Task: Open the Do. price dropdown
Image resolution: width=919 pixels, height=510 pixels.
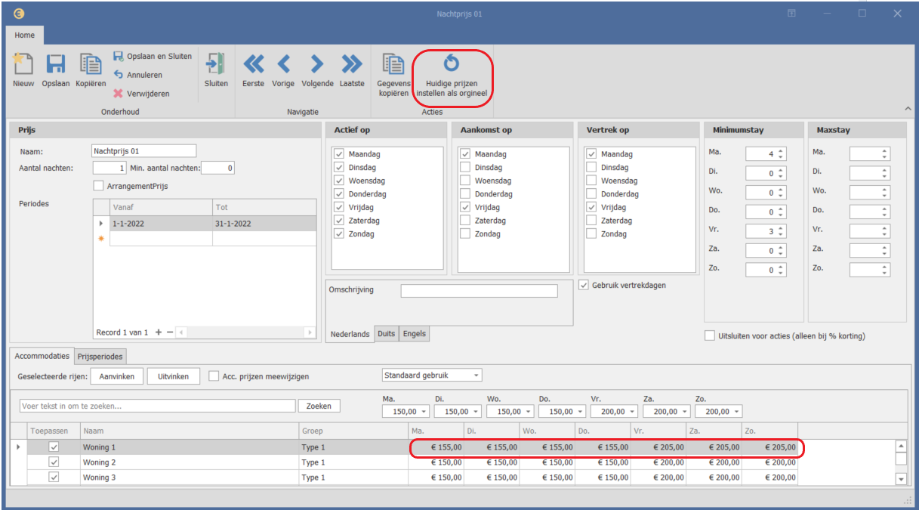Action: click(x=579, y=412)
